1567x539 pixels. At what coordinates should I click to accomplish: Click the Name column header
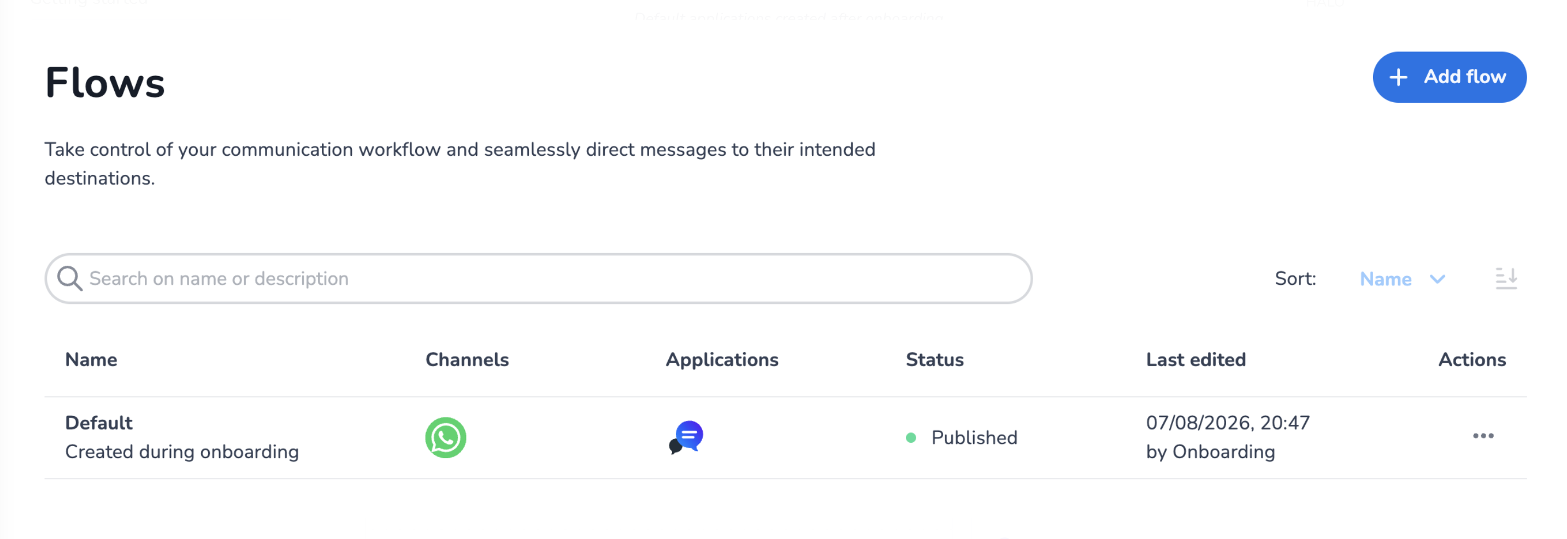tap(91, 360)
